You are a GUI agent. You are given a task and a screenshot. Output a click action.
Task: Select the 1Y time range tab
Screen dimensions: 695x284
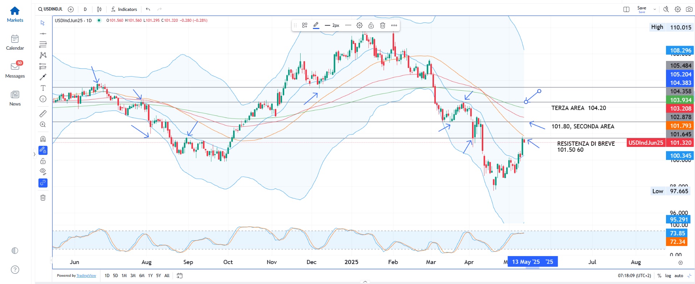coord(150,276)
